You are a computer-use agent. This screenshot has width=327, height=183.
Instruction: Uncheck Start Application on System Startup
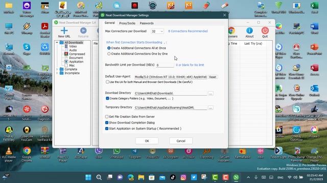tap(107, 129)
